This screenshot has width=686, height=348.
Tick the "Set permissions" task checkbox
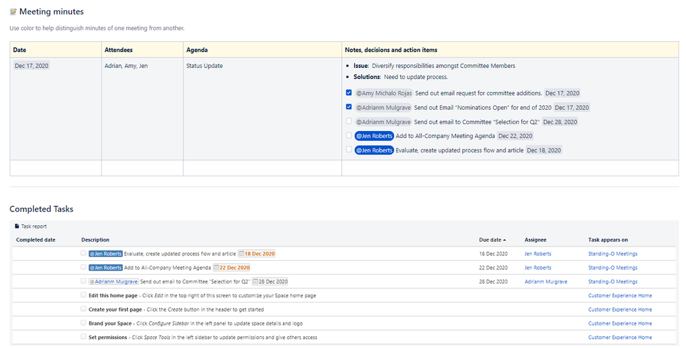83,337
